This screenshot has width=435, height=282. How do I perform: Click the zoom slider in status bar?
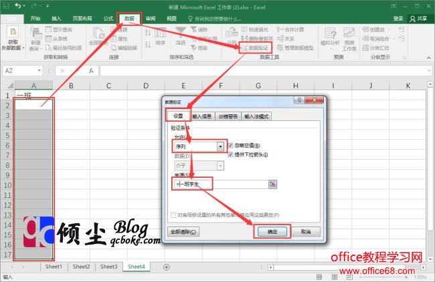(383, 277)
